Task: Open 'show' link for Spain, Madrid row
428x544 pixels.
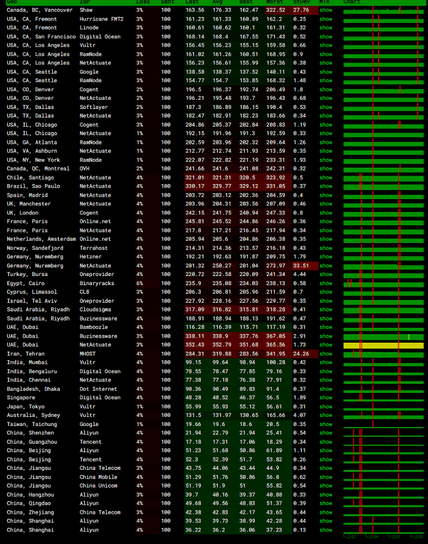Action: (326, 196)
